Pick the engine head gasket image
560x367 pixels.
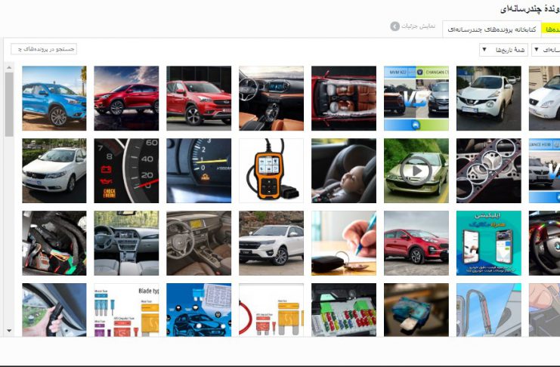(x=488, y=171)
